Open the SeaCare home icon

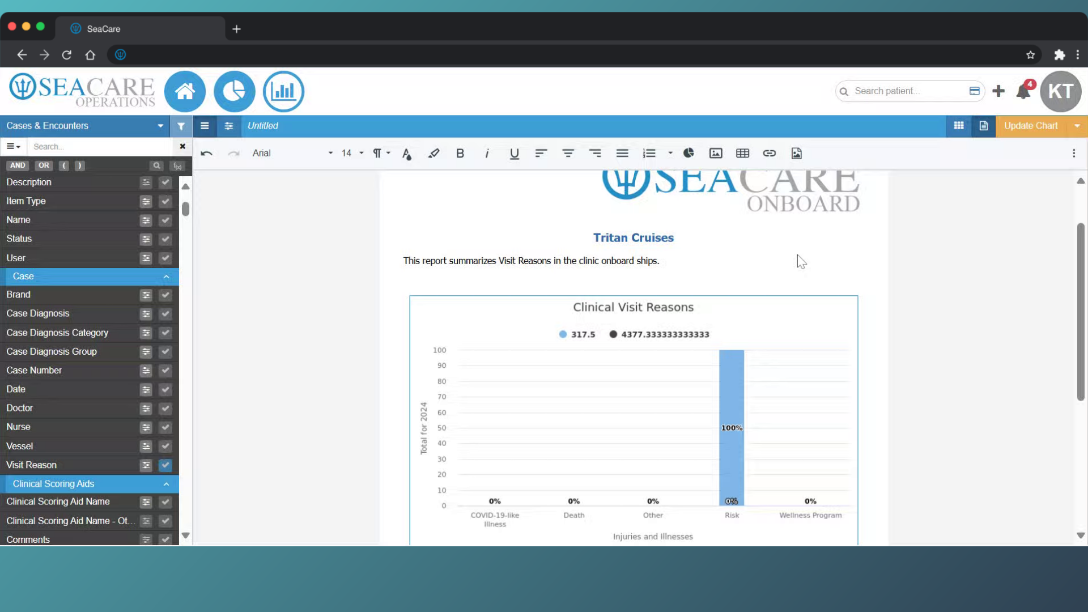pyautogui.click(x=185, y=91)
